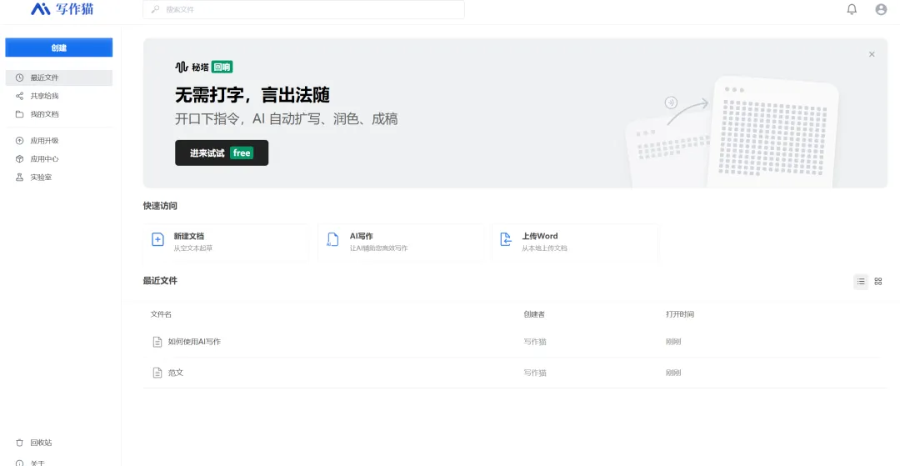900x466 pixels.
Task: Click the 上传Word upload icon
Action: coord(505,239)
